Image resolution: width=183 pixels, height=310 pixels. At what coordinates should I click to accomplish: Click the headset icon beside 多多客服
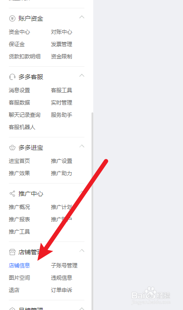[12, 77]
